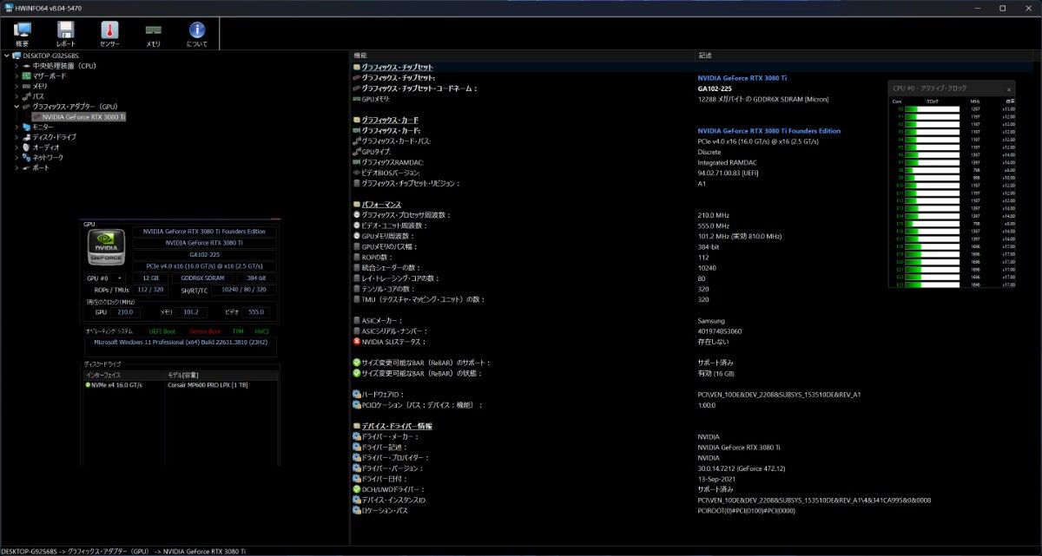The image size is (1042, 556).
Task: Click the インターフェイス column header in disk list
Action: 123,375
